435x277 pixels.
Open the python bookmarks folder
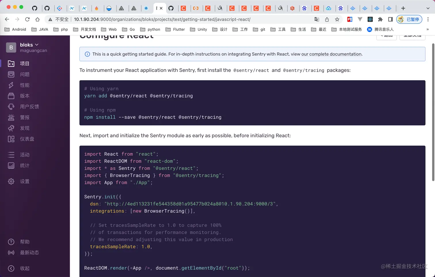pos(150,29)
